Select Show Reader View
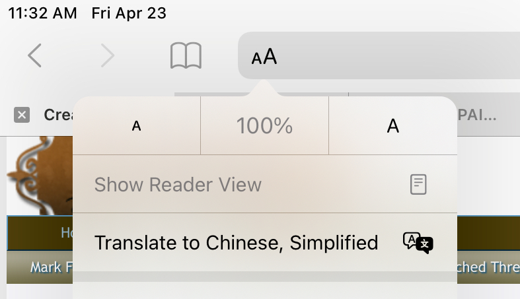The width and height of the screenshot is (520, 299). click(x=178, y=184)
